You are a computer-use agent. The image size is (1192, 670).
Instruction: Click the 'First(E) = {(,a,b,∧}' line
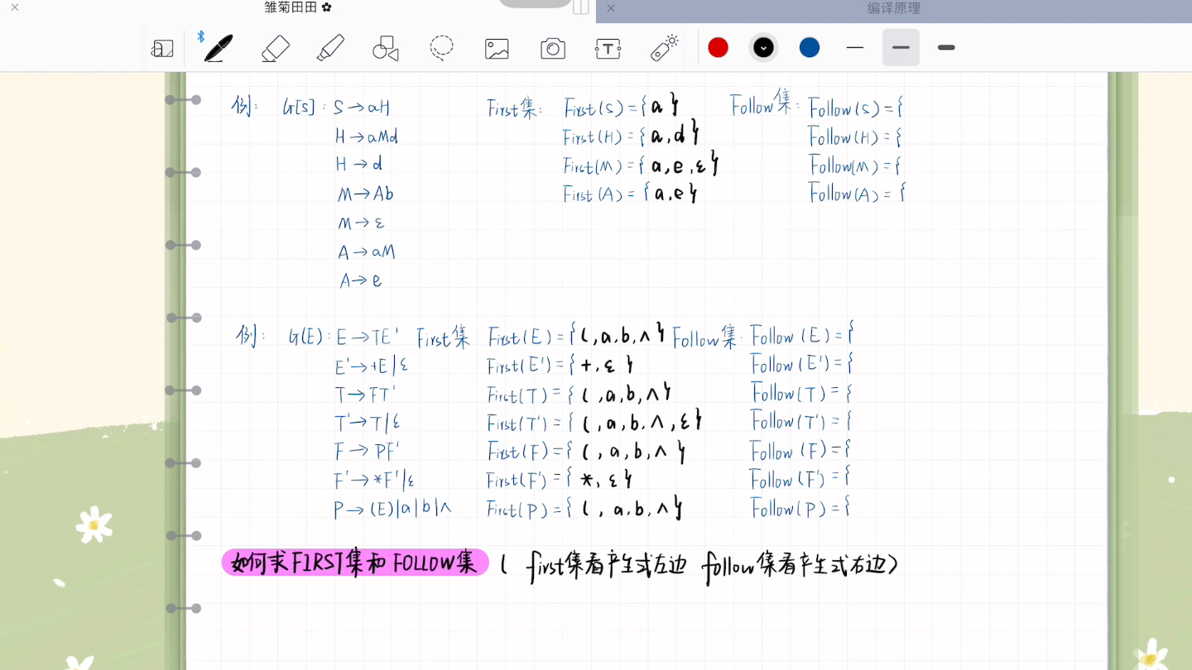point(577,335)
